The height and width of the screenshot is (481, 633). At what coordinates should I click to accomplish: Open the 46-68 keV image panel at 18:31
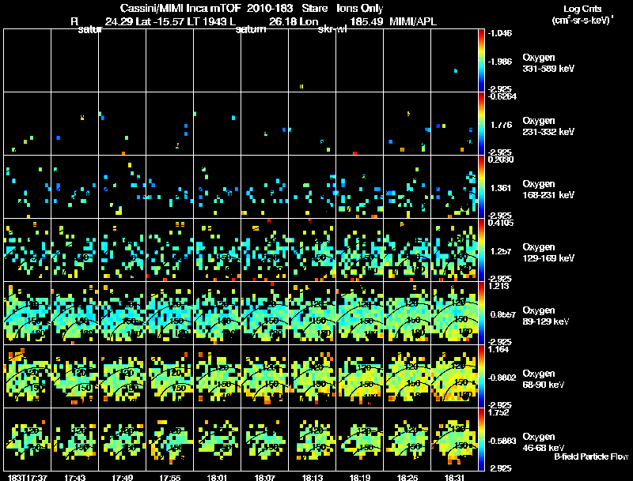pos(455,439)
